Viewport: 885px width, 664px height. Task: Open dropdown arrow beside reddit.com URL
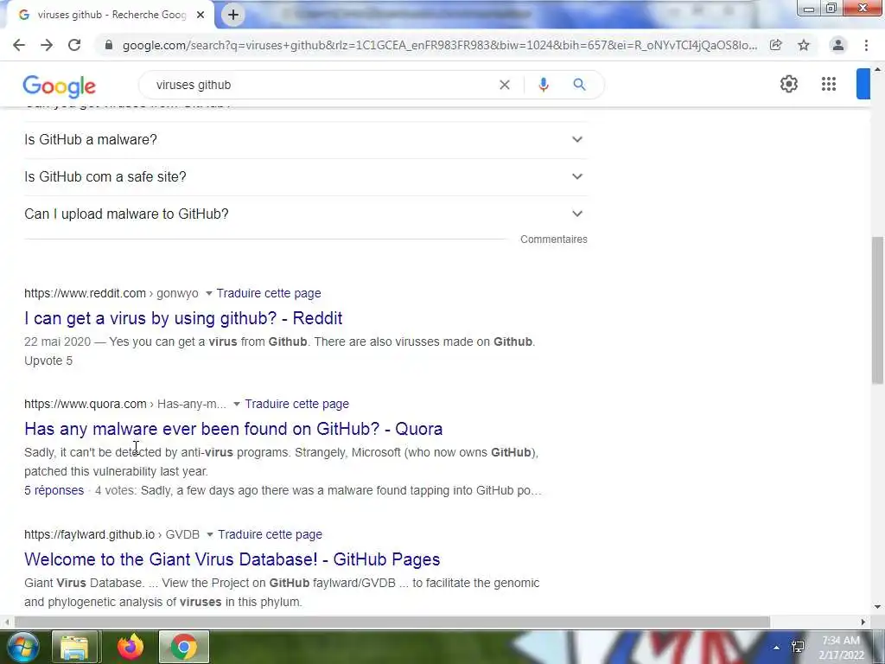click(x=209, y=294)
